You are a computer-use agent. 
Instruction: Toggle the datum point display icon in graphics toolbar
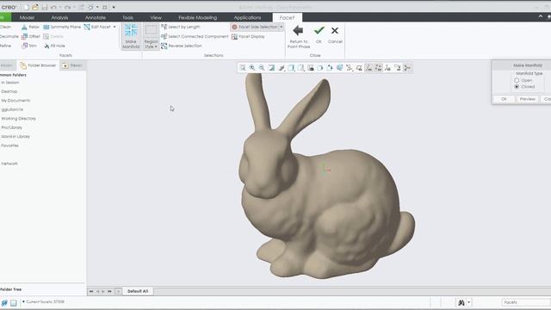(x=379, y=68)
